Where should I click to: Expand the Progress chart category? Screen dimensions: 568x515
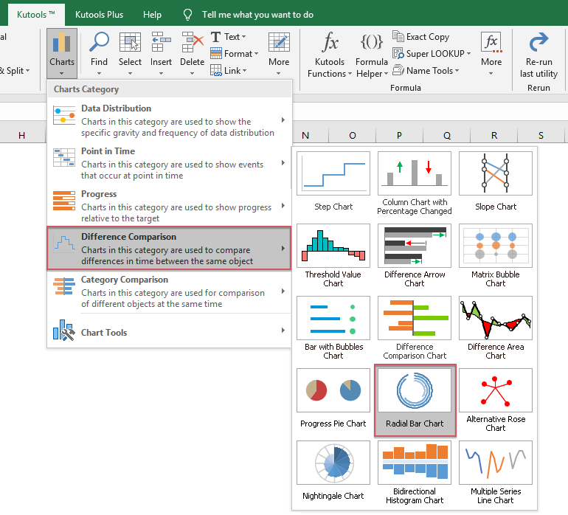point(169,206)
